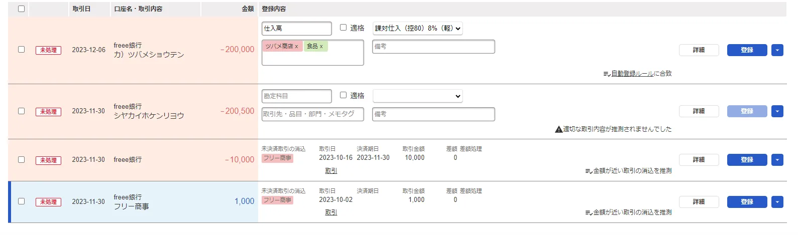Remove the 食品 tag
Screen dimensions: 798x235
321,47
